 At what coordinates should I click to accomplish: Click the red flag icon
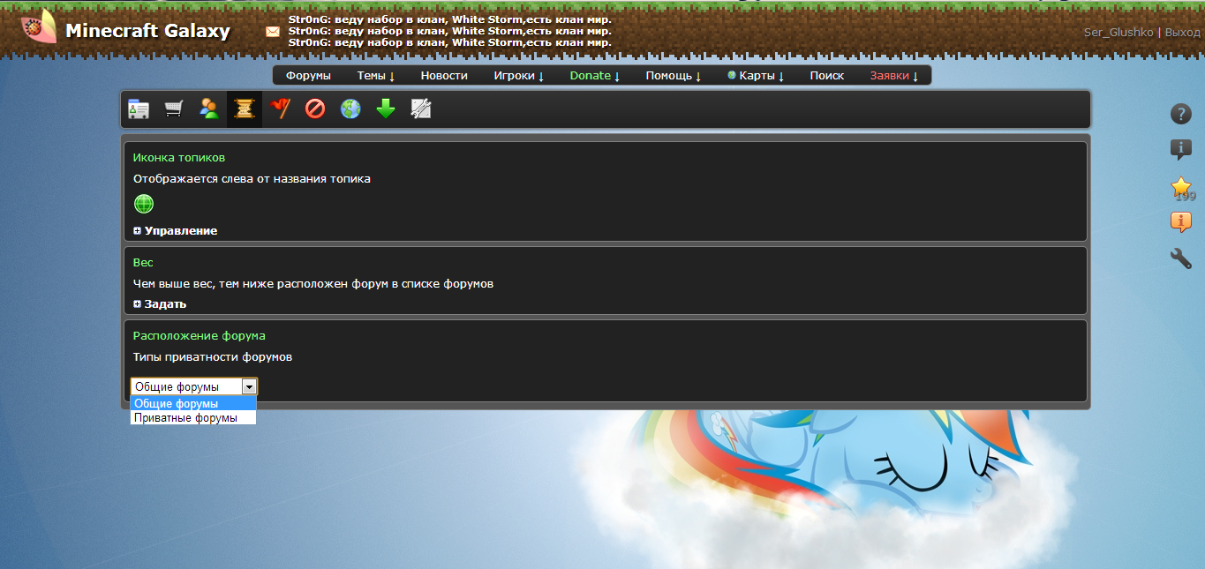[x=280, y=109]
